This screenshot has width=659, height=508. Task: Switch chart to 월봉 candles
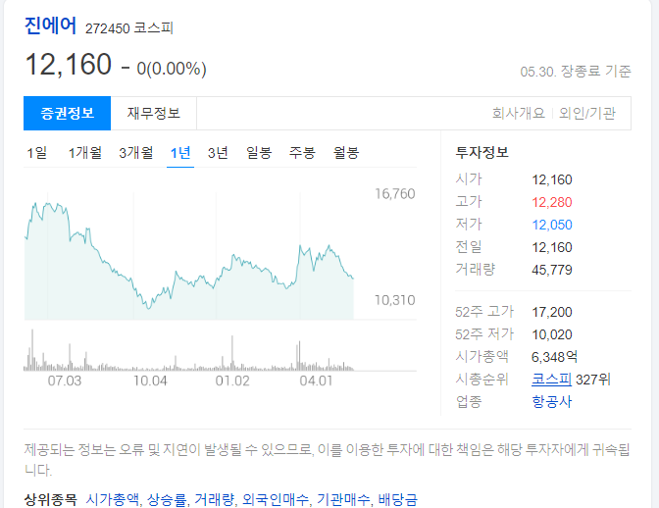point(346,153)
